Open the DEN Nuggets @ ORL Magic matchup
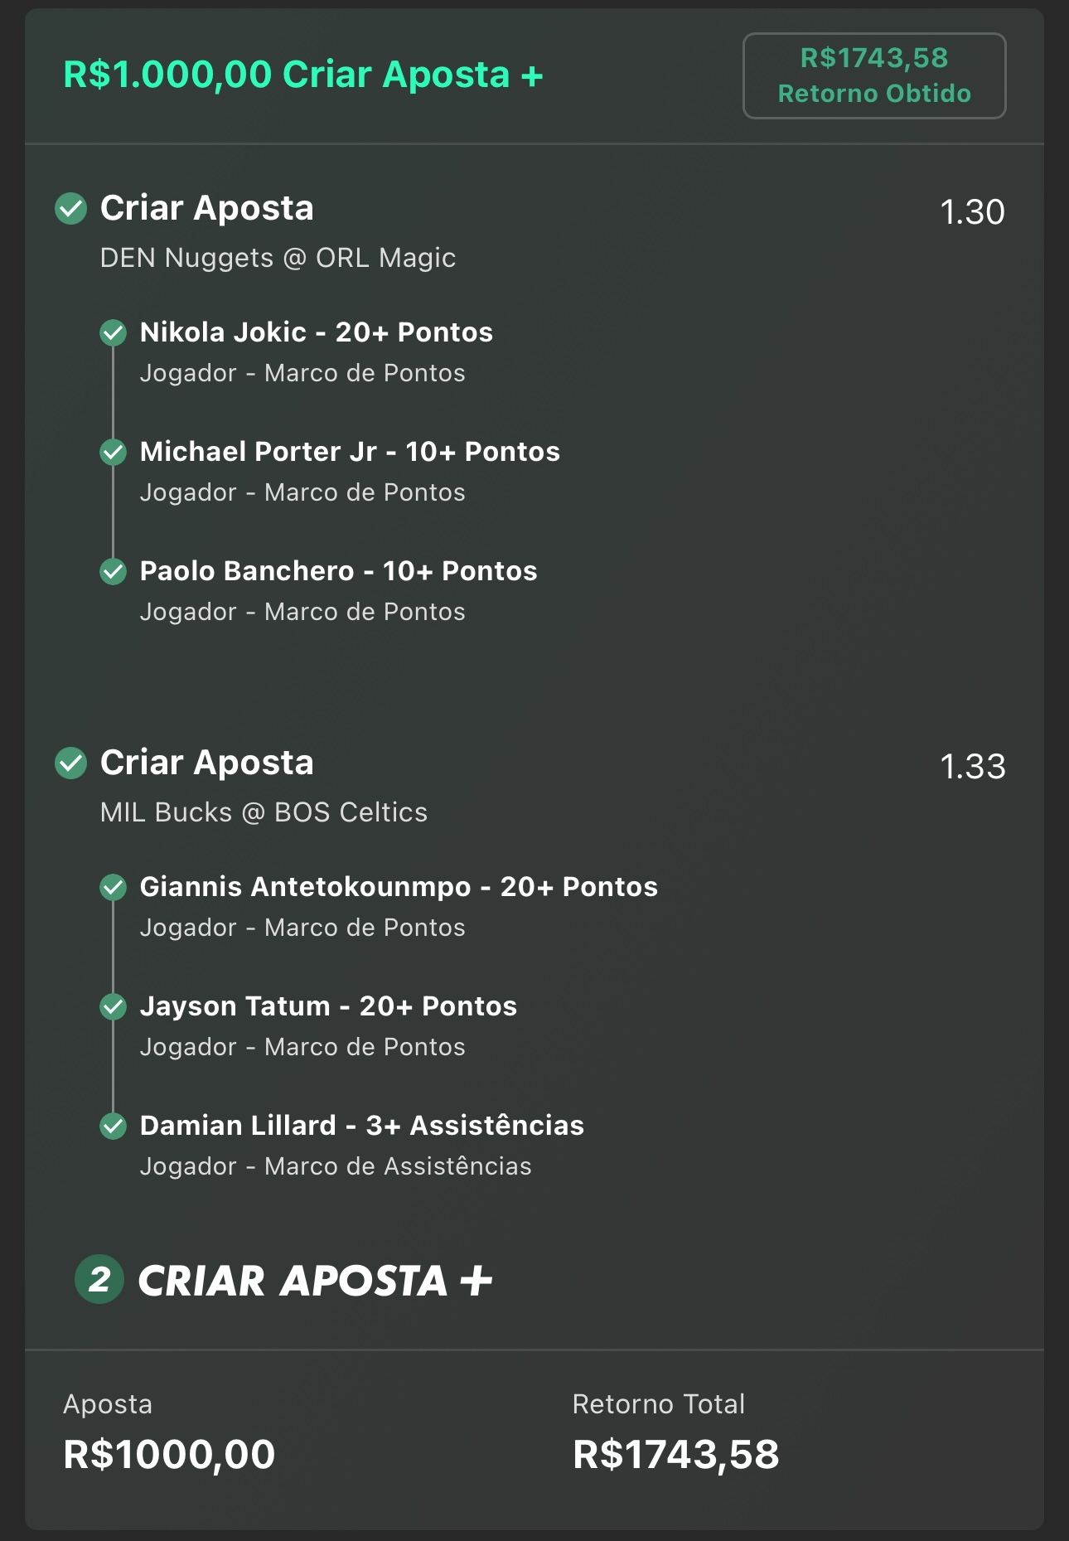 click(x=278, y=258)
